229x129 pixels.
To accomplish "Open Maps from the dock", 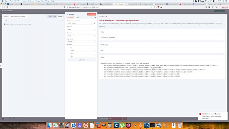I will [55, 125].
